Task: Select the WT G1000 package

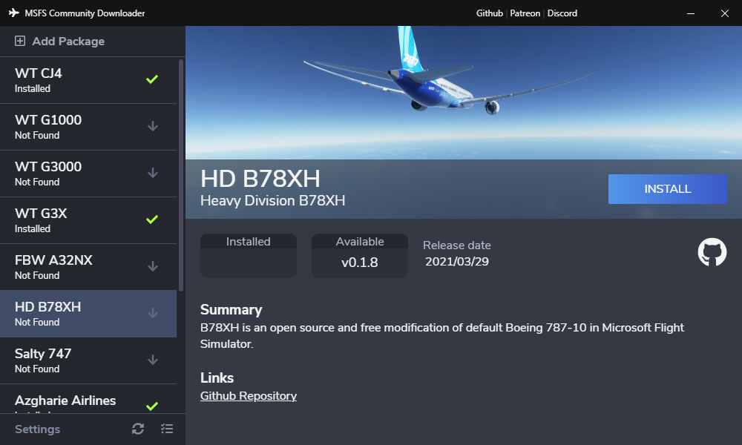Action: (88, 127)
